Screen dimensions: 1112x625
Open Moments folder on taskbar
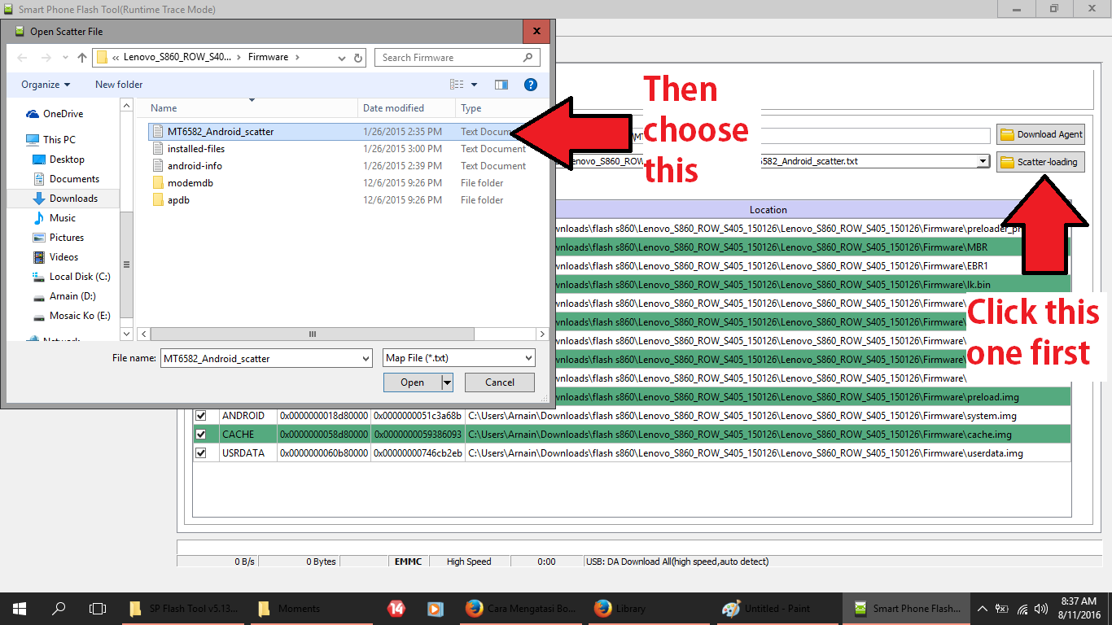click(x=313, y=608)
